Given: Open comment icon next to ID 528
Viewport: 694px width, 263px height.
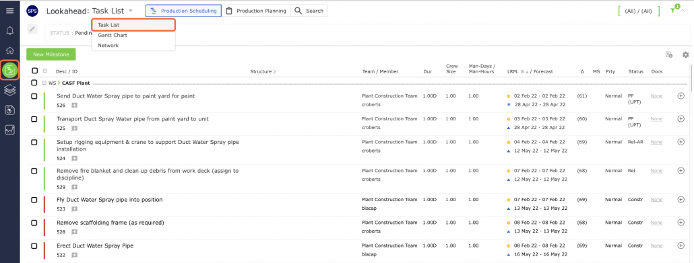Looking at the screenshot, I should coord(74,232).
